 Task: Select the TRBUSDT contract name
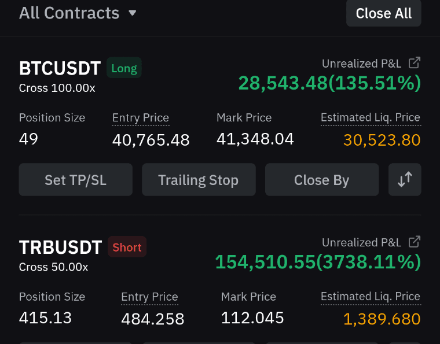click(x=60, y=247)
